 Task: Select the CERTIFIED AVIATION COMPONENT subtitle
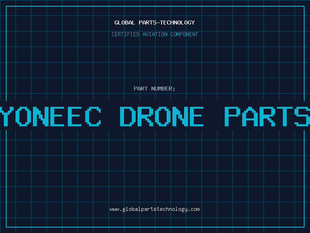pyautogui.click(x=155, y=34)
